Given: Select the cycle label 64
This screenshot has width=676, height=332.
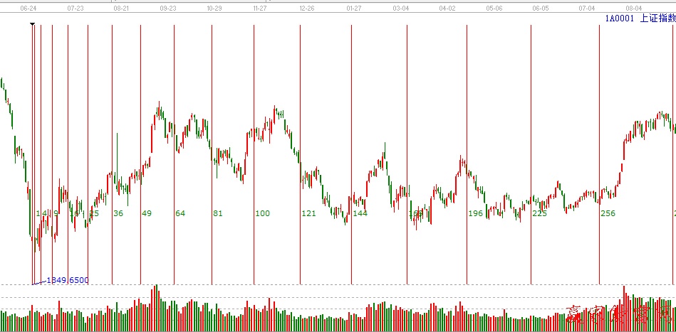Looking at the screenshot, I should coord(180,213).
